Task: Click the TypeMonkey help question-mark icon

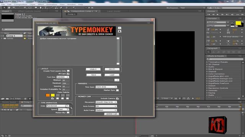Action: click(119, 28)
